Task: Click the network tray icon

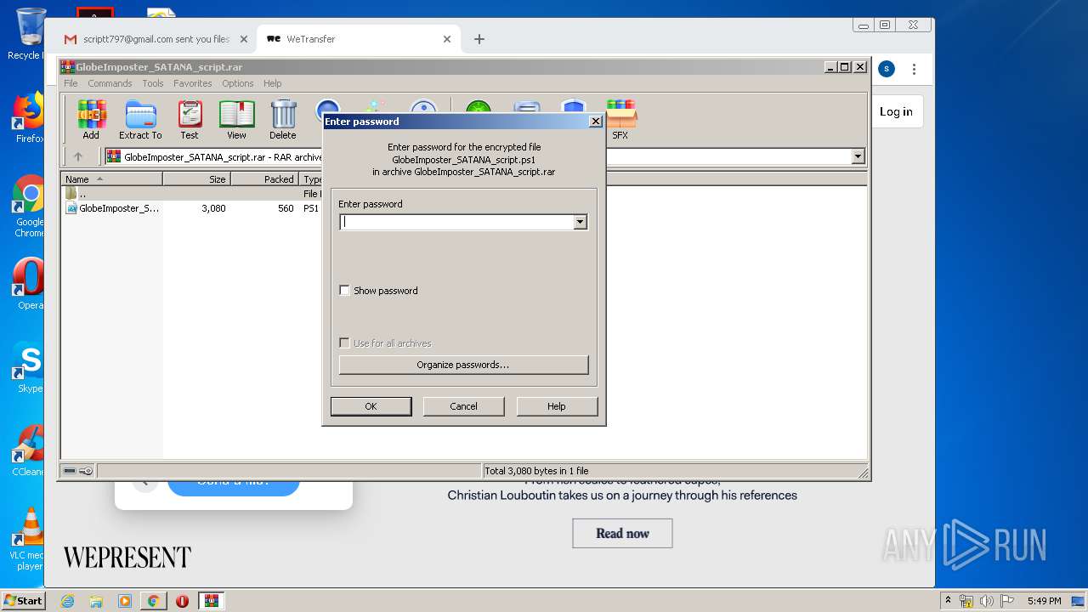Action: coord(966,601)
